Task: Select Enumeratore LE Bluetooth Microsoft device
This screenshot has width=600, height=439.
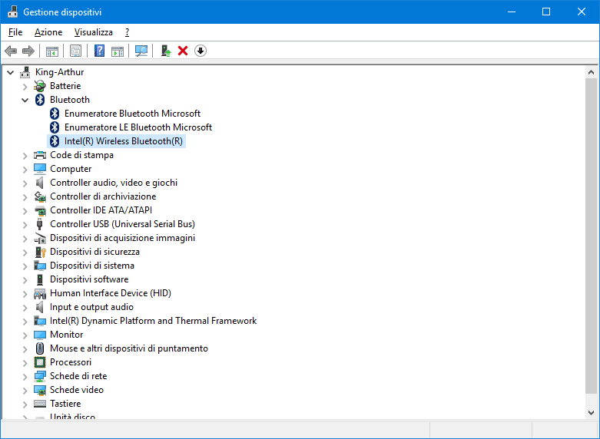Action: coord(138,127)
